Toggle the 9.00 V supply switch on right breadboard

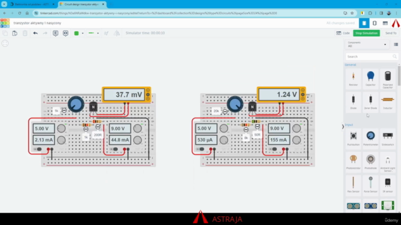point(274,149)
